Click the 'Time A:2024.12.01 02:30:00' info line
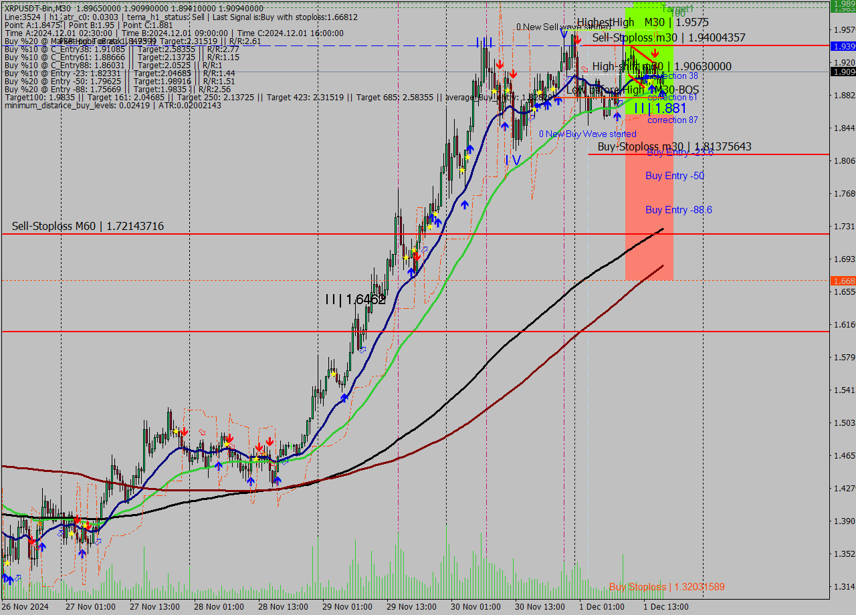856x615 pixels. (174, 33)
